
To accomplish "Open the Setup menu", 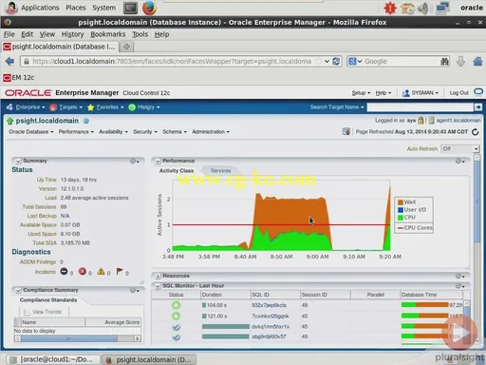I will point(361,93).
